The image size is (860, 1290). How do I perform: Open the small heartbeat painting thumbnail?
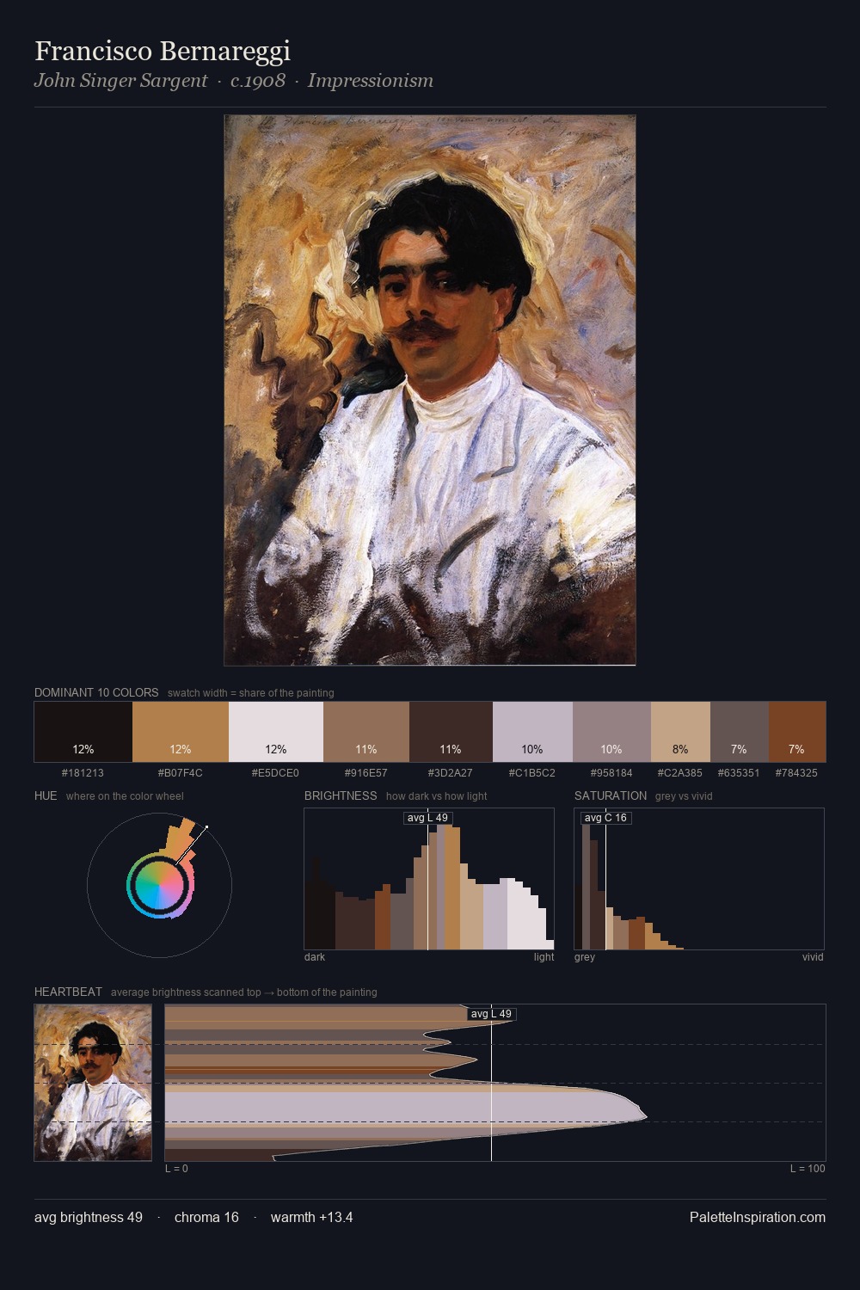tap(93, 1083)
